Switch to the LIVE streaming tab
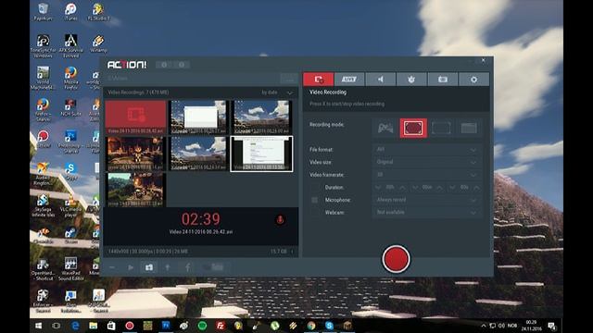593x333 pixels. tap(349, 80)
